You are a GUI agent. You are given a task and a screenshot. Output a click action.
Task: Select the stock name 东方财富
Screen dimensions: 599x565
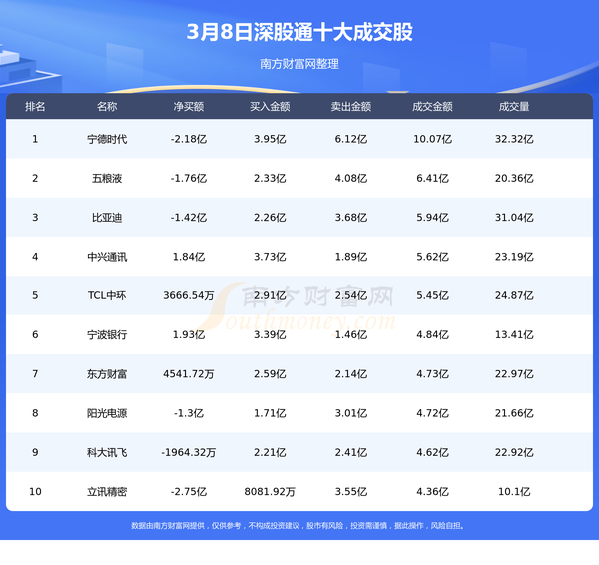(x=107, y=374)
